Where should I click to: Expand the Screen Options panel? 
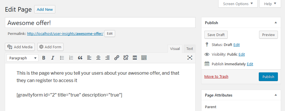click(238, 4)
